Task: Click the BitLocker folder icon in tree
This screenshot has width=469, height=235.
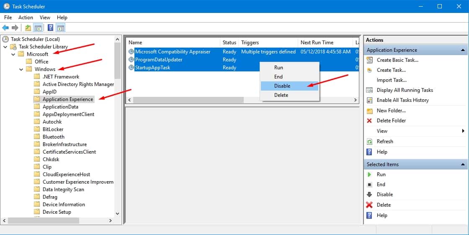Action: coord(37,129)
